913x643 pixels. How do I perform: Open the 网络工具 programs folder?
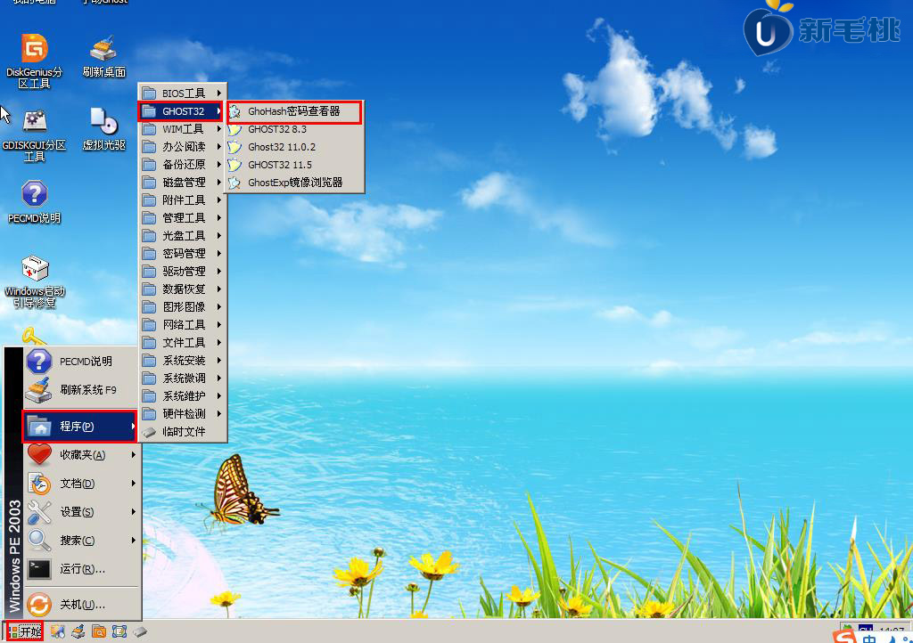pos(182,324)
